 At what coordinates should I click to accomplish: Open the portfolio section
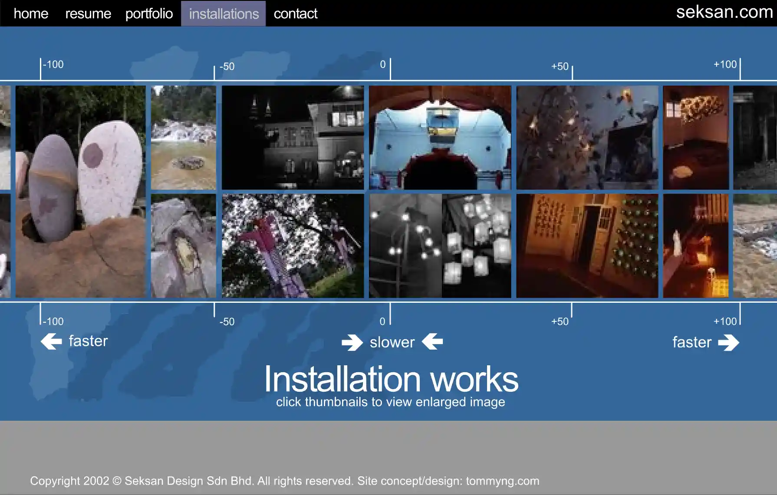149,13
